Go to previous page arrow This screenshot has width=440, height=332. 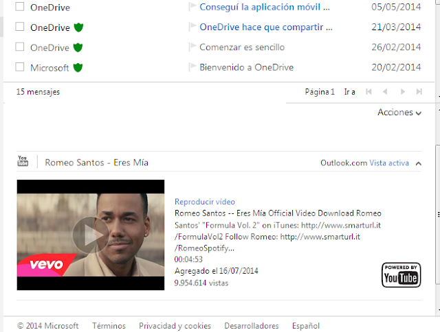(x=385, y=91)
